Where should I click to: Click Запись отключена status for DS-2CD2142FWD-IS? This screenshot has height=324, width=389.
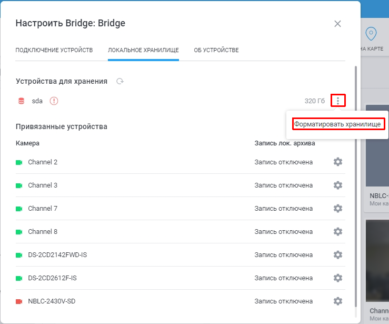284,255
